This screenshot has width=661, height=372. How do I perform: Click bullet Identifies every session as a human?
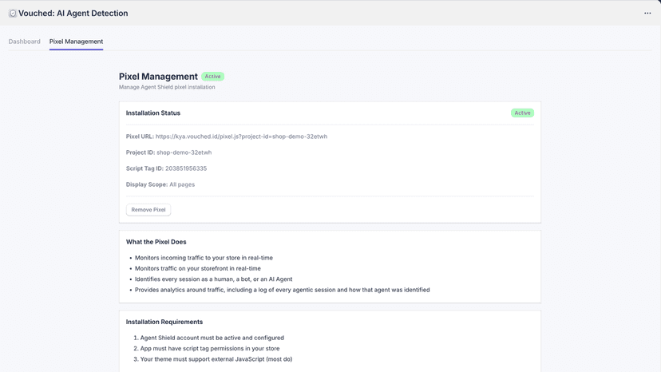pyautogui.click(x=213, y=279)
